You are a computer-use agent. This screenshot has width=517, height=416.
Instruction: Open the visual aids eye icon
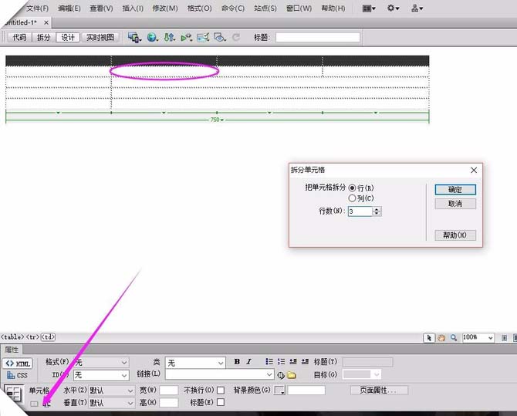point(220,37)
